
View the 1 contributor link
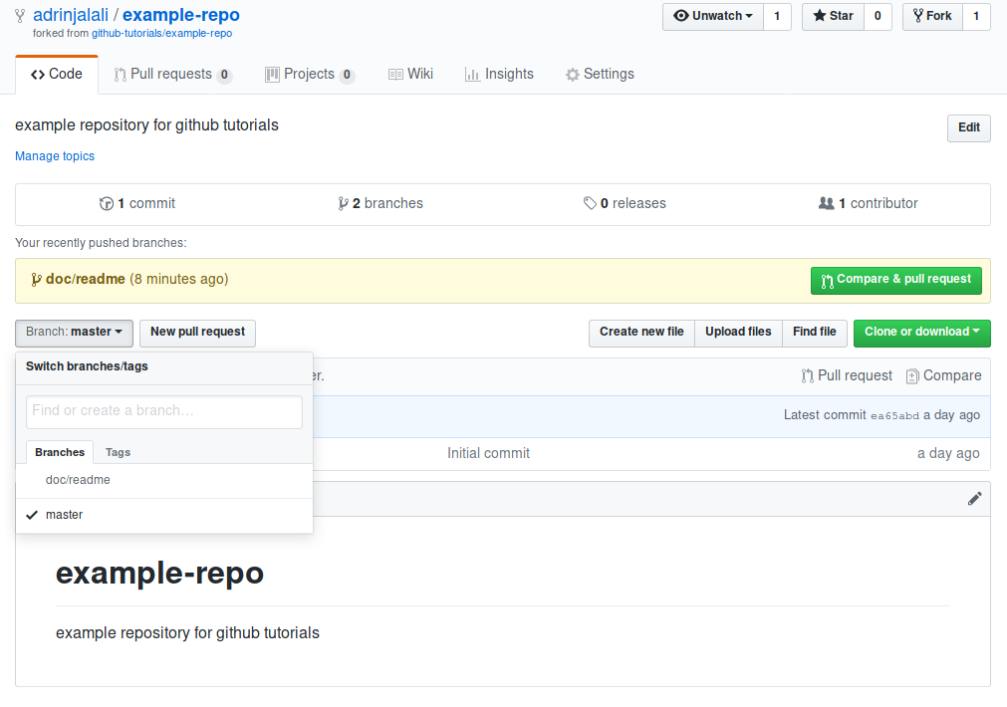(x=869, y=203)
